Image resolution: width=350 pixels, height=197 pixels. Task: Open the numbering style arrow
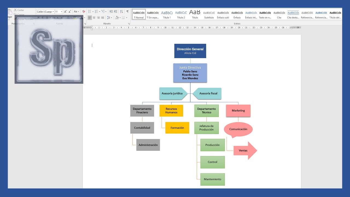pos(100,11)
